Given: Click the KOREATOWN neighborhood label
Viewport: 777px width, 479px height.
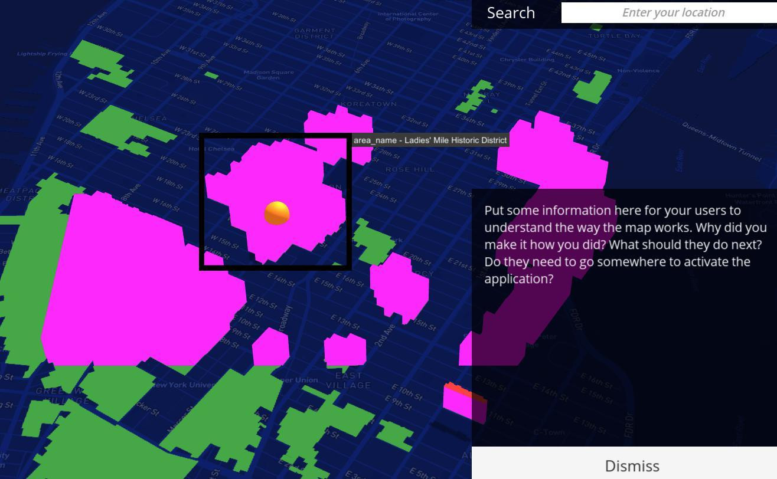Looking at the screenshot, I should coord(368,104).
